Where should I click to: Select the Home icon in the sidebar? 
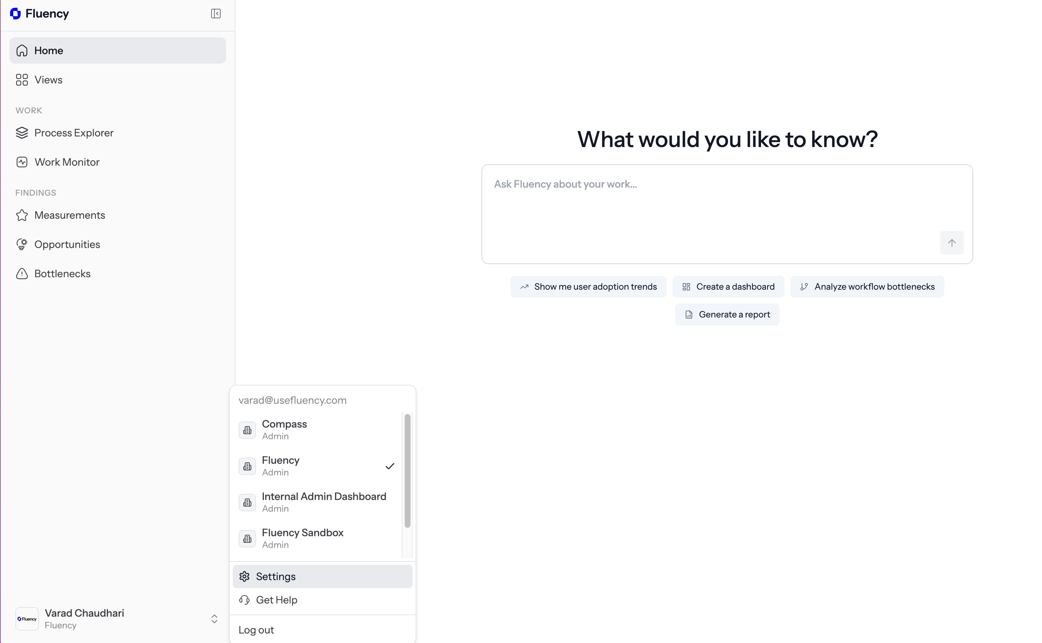pos(22,50)
